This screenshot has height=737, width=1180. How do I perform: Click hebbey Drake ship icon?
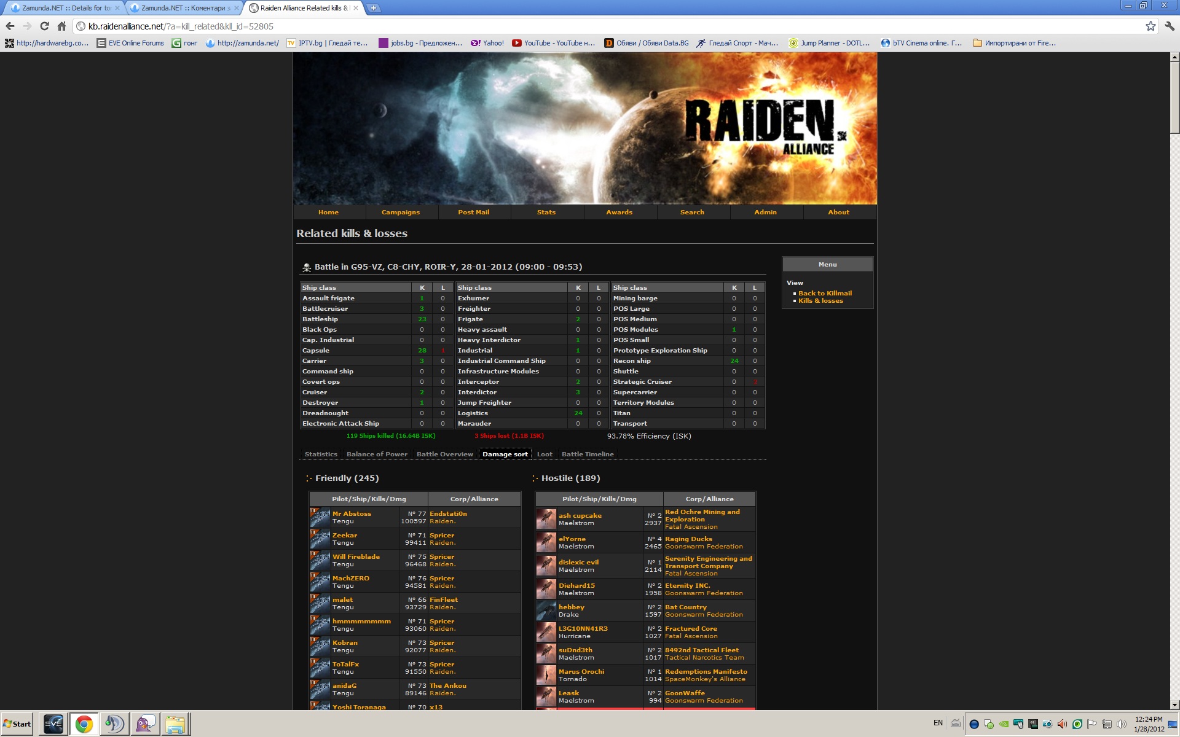(x=546, y=610)
